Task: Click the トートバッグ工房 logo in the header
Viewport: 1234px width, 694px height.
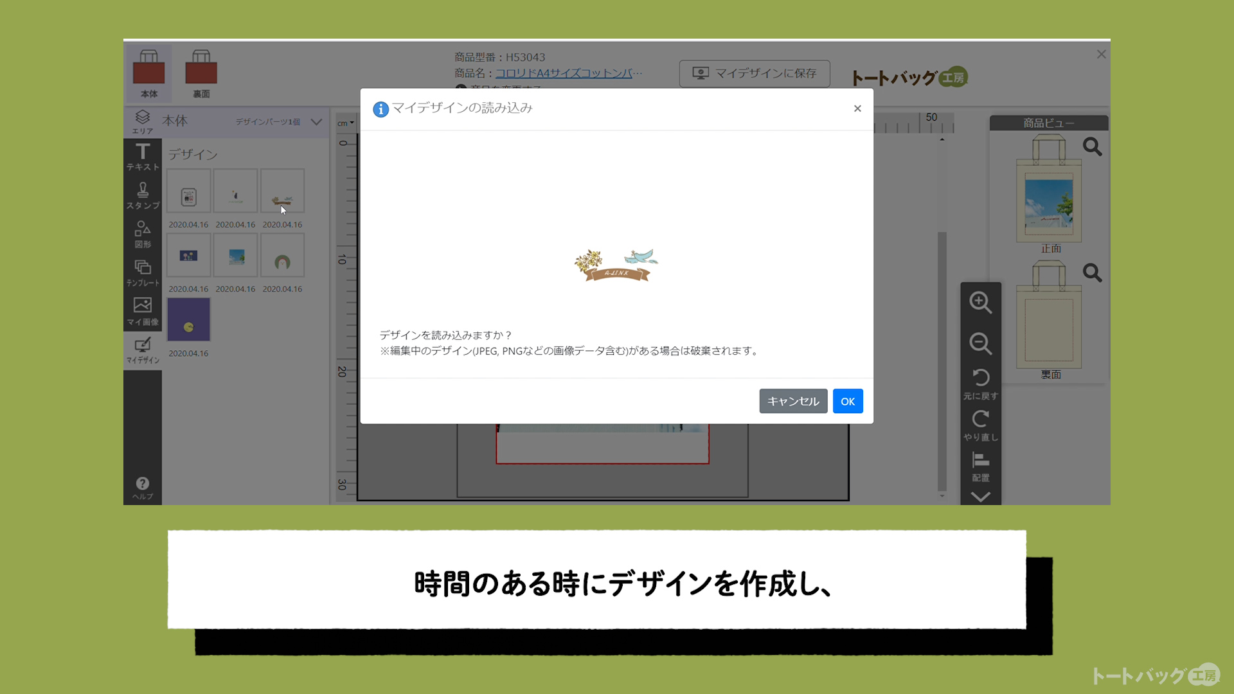Action: (x=909, y=78)
